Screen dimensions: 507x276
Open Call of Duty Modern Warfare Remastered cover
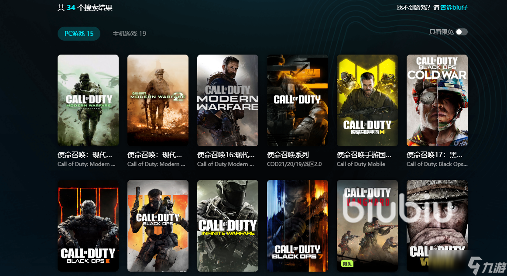coord(88,100)
